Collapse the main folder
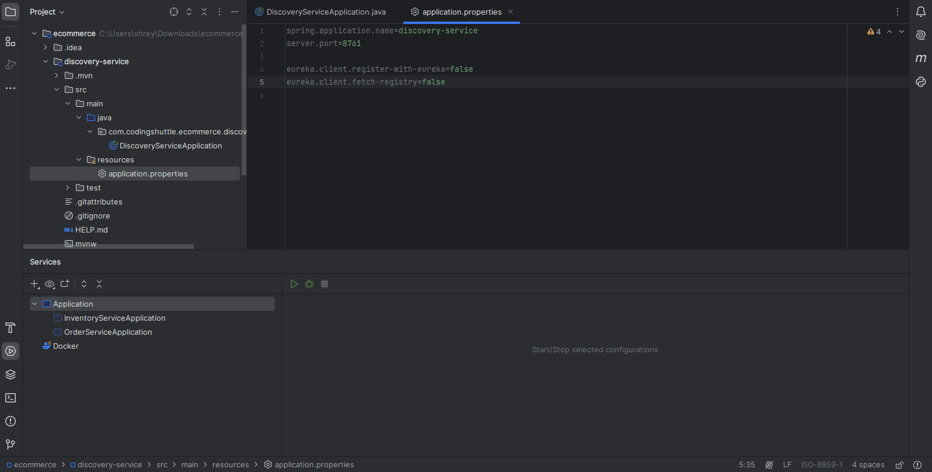 (x=68, y=103)
